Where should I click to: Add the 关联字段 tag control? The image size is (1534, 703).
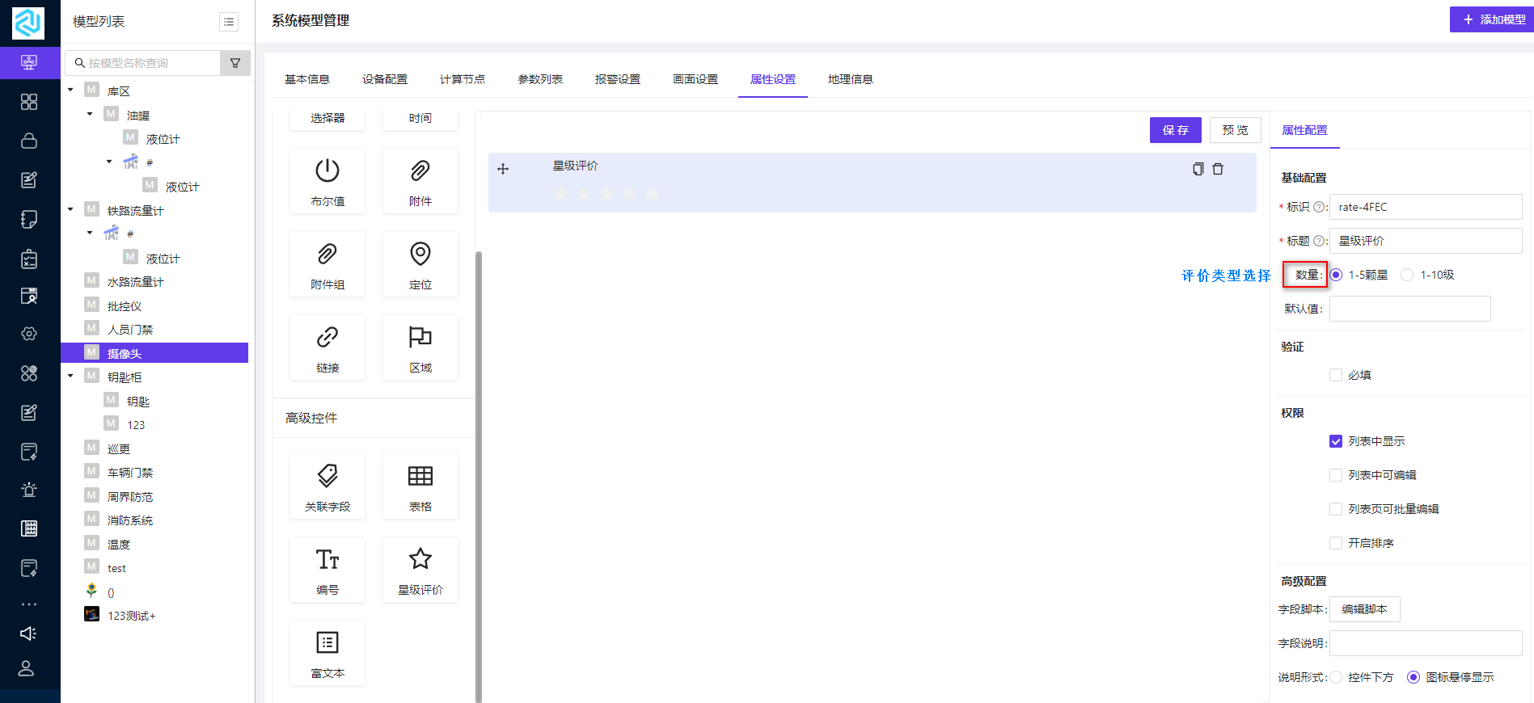[328, 487]
